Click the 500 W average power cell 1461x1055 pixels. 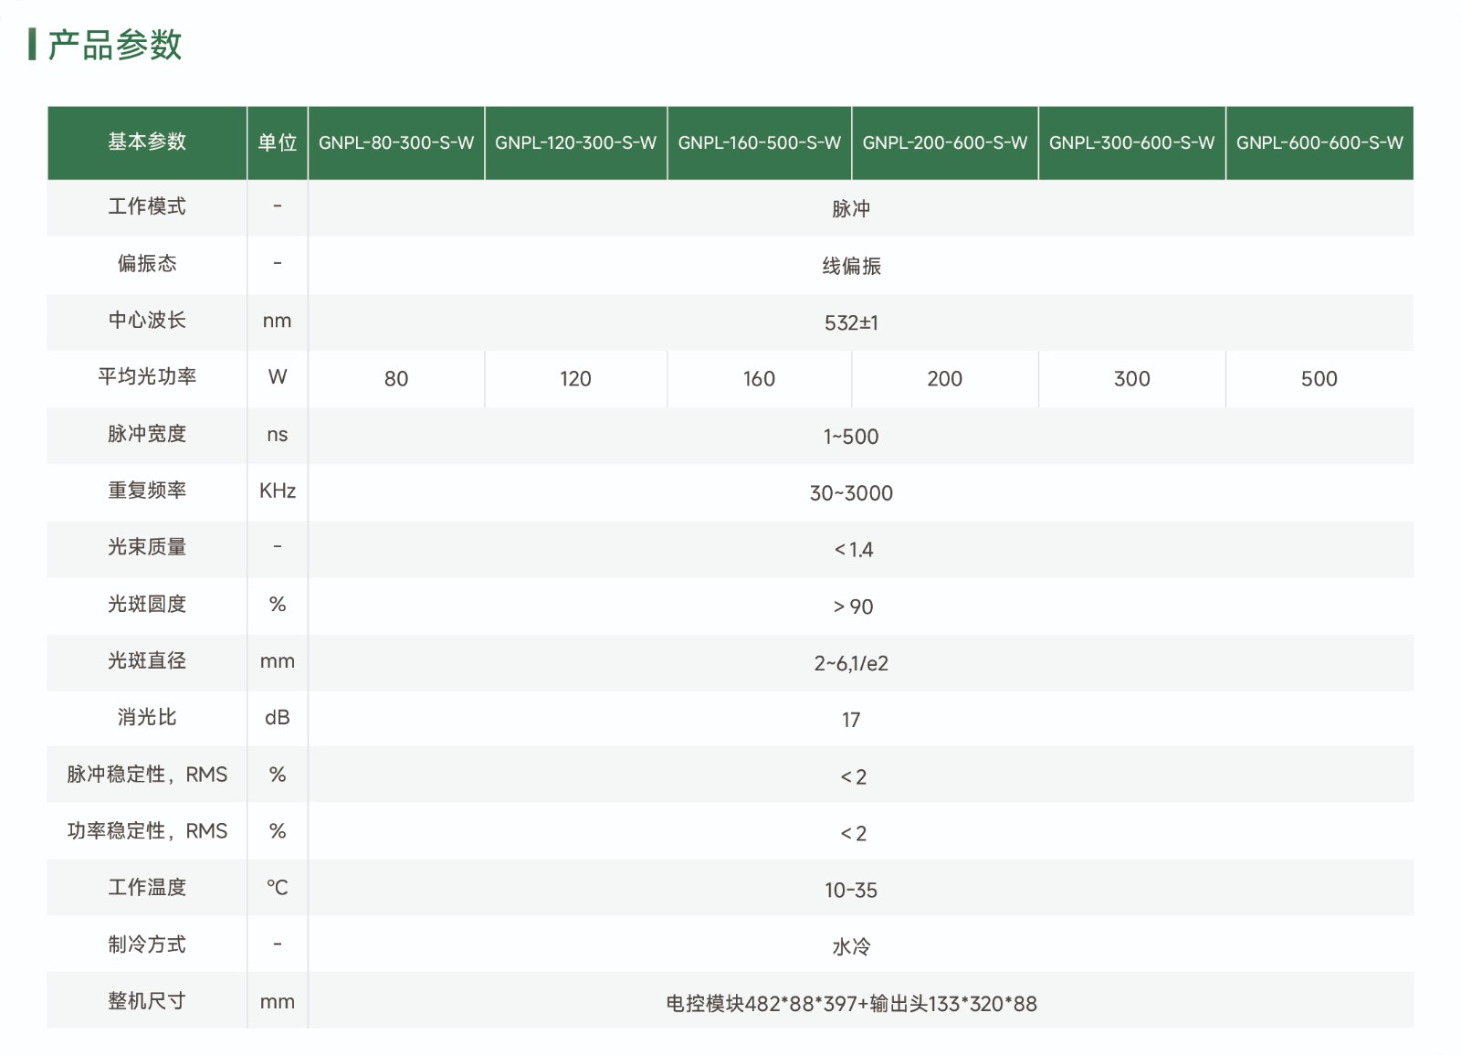click(x=1319, y=379)
